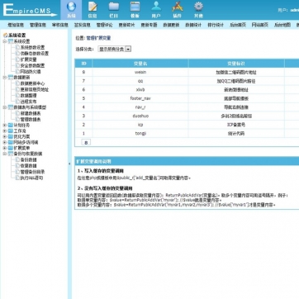Open 更新信息页地址 in the tree
The height and width of the screenshot is (299, 299).
(35, 89)
